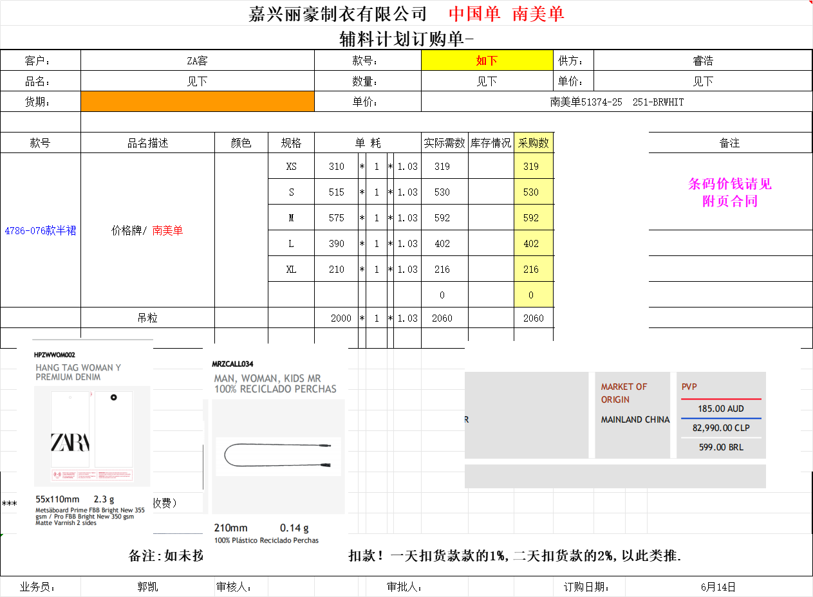
Task: Click the yellow 如下 style number cell
Action: [487, 60]
